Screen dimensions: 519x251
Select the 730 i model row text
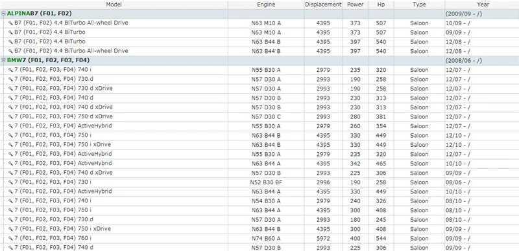click(53, 182)
